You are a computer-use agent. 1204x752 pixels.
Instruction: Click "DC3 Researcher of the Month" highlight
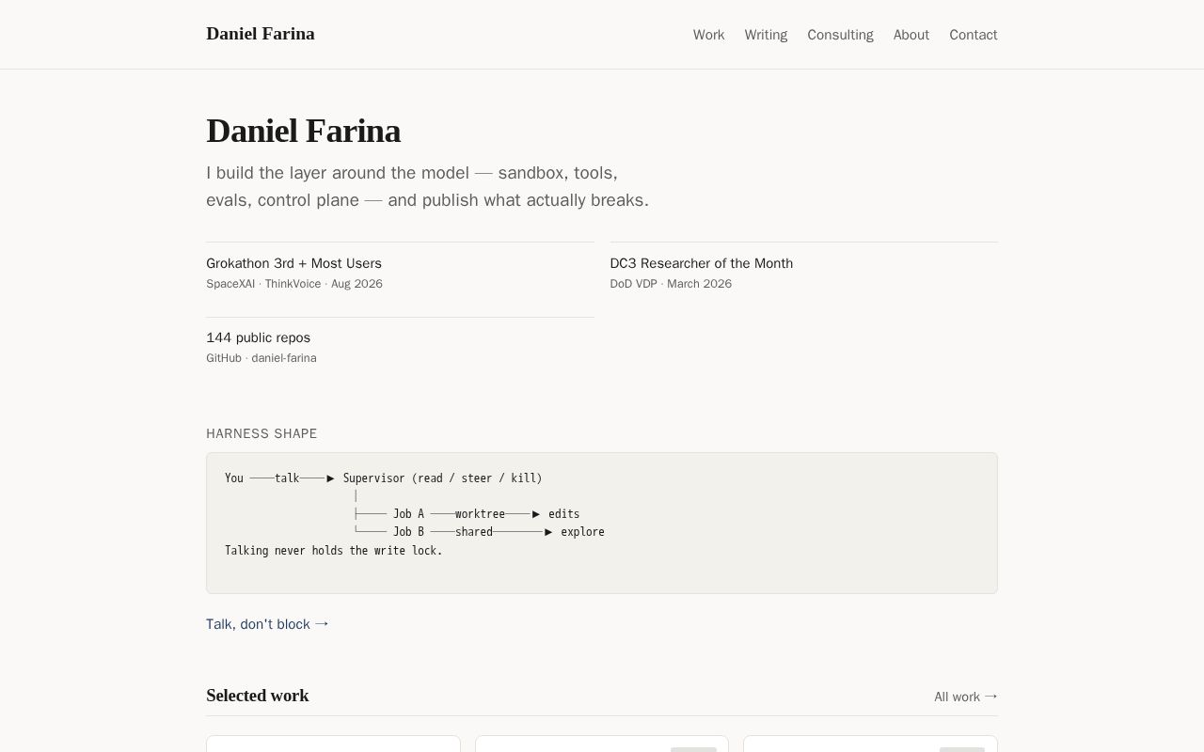(x=701, y=263)
